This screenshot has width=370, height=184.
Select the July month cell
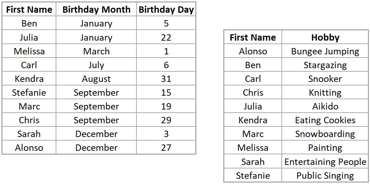click(96, 65)
